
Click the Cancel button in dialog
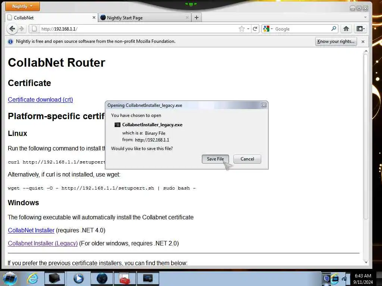[247, 159]
